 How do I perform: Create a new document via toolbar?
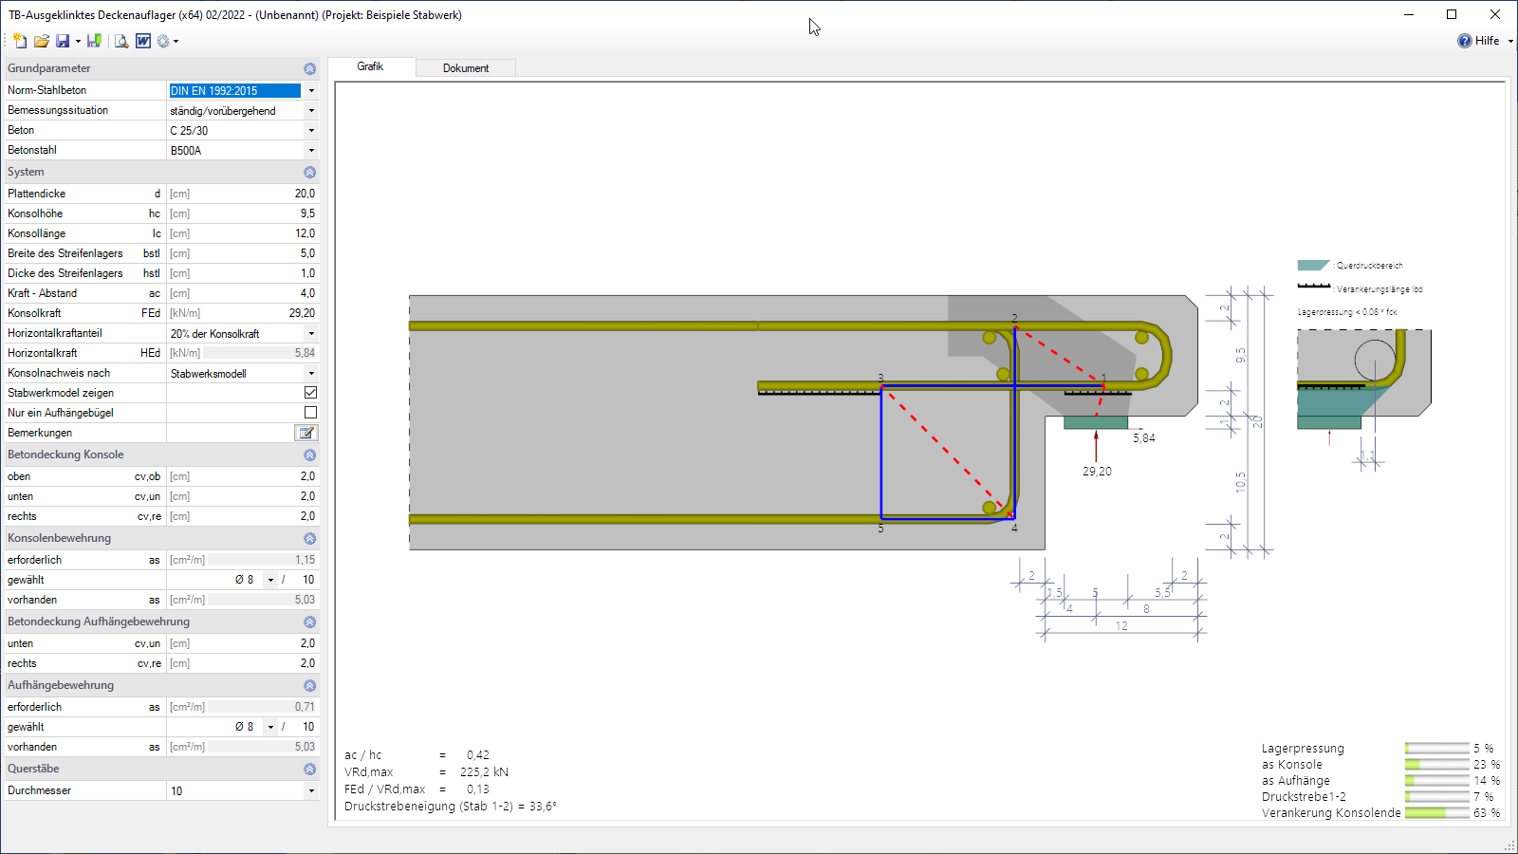[x=20, y=41]
